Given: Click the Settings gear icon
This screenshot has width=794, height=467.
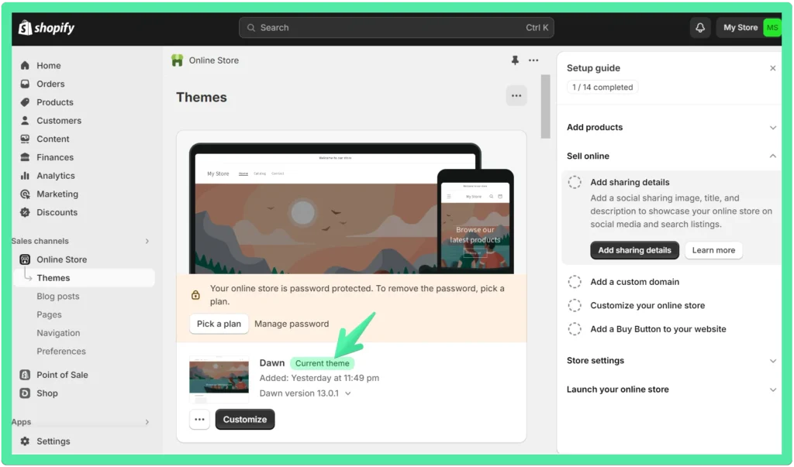Looking at the screenshot, I should [25, 441].
